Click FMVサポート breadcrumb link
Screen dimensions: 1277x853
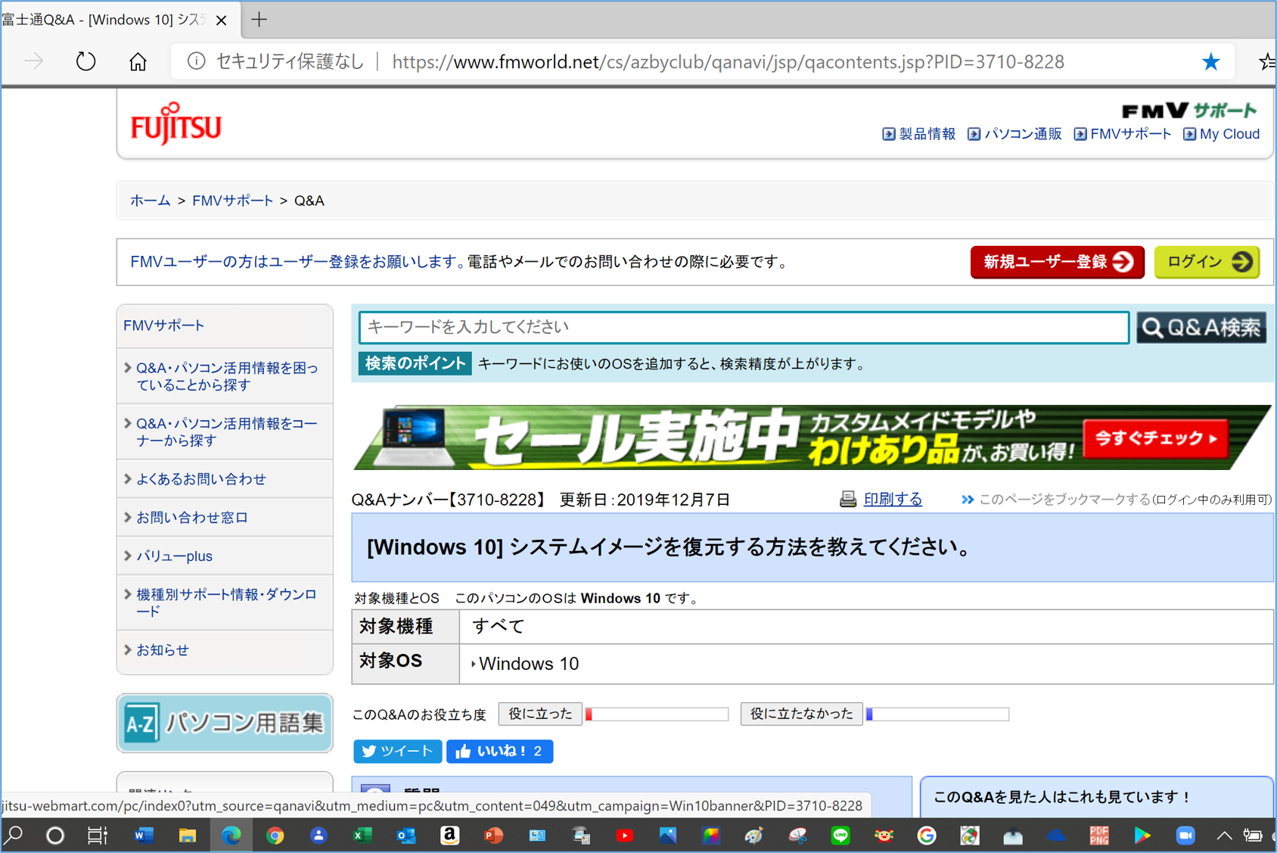click(232, 201)
